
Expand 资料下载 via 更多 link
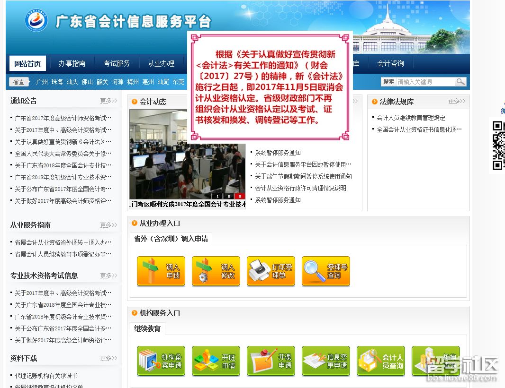tap(108, 358)
